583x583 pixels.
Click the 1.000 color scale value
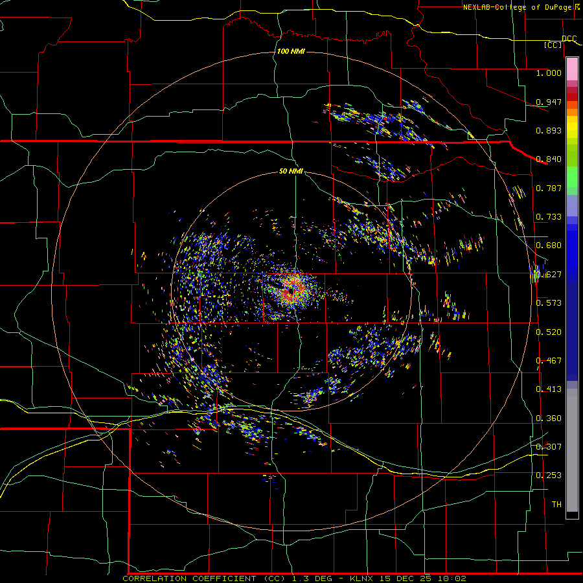(x=549, y=73)
